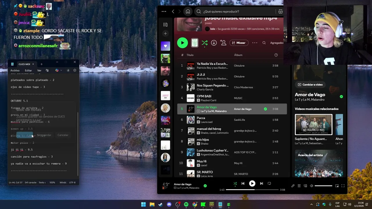Toggle microphone in system tray
372x209 pixels.
pyautogui.click(x=330, y=204)
